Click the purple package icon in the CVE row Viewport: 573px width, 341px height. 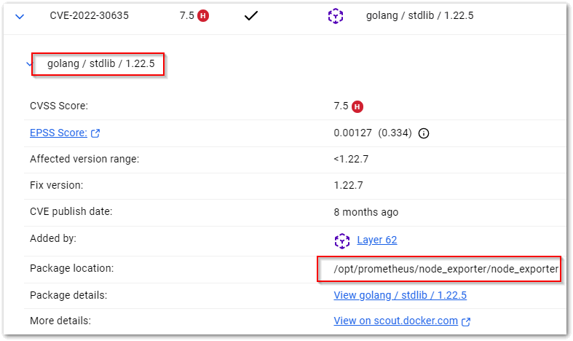[x=336, y=16]
